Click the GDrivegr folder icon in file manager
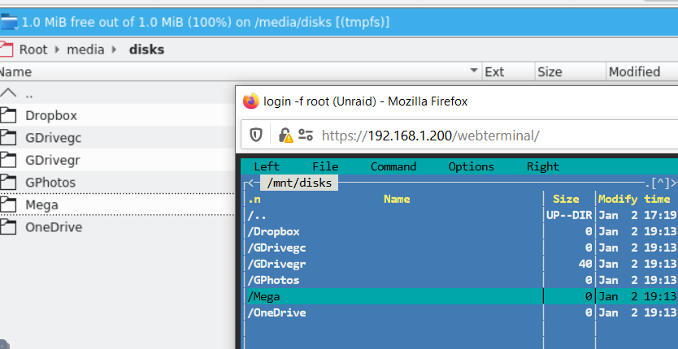 [x=7, y=160]
